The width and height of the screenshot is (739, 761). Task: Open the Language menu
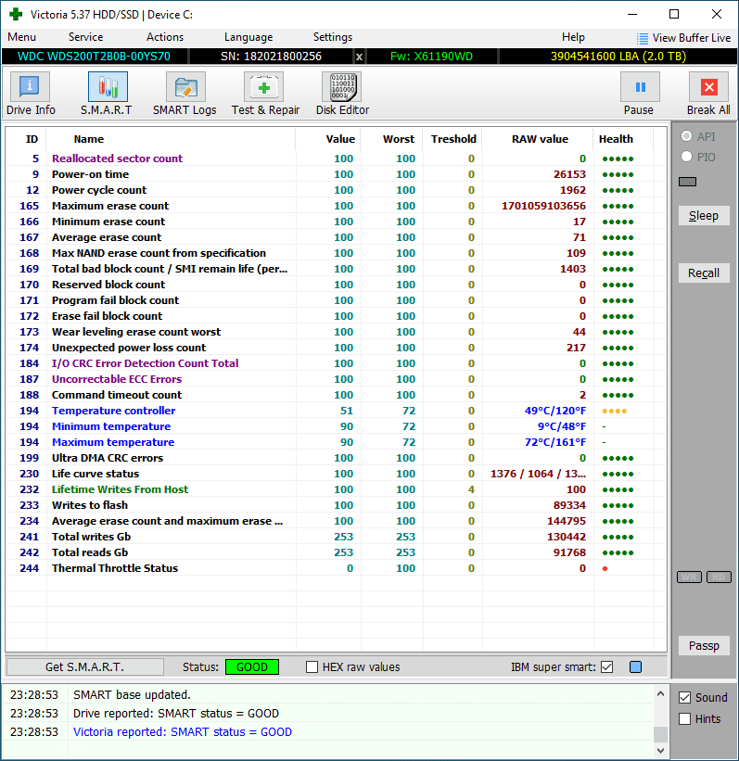(248, 37)
